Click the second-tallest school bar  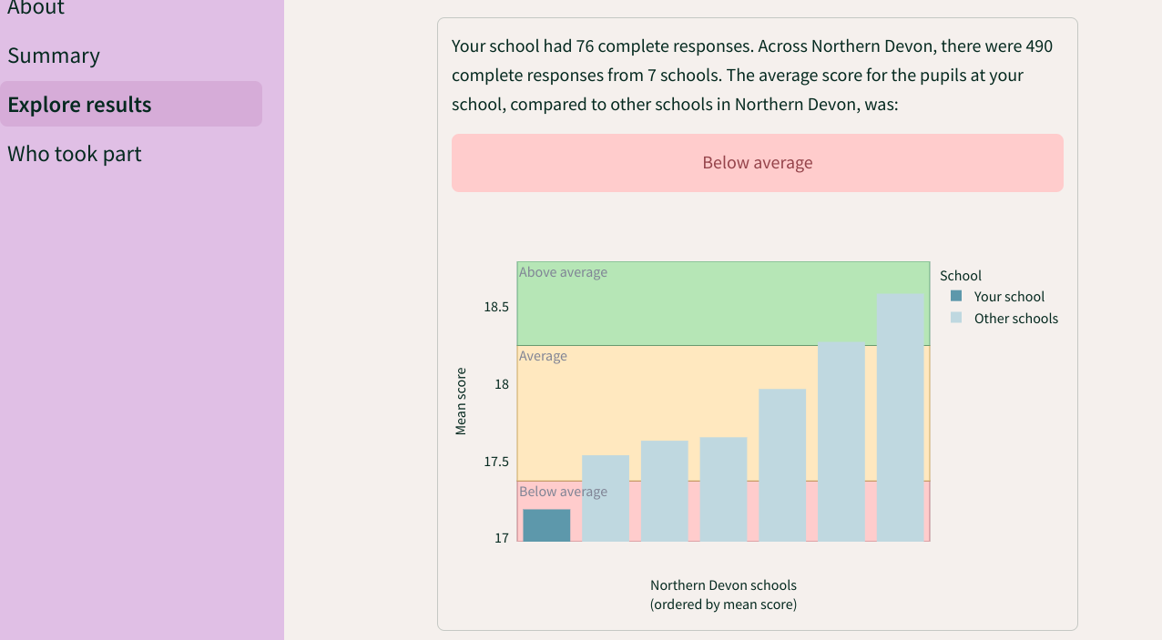pyautogui.click(x=841, y=442)
